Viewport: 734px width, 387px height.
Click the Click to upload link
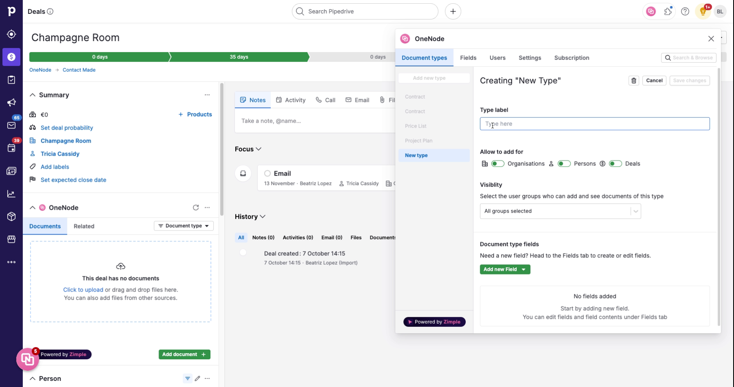coord(83,290)
